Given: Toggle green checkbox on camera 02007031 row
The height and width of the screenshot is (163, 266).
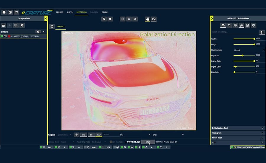Looking at the screenshot, I should [x=2, y=36].
